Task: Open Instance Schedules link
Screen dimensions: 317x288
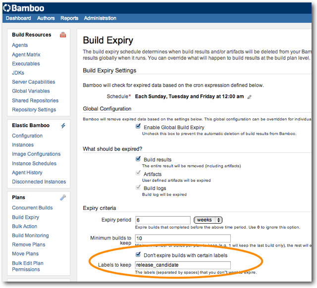Action: pos(34,163)
